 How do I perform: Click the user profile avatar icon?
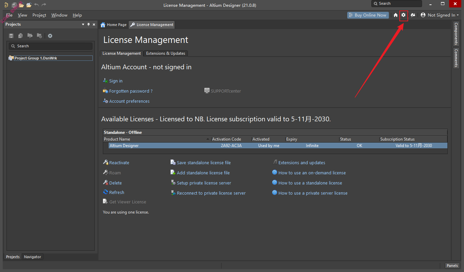(x=423, y=15)
